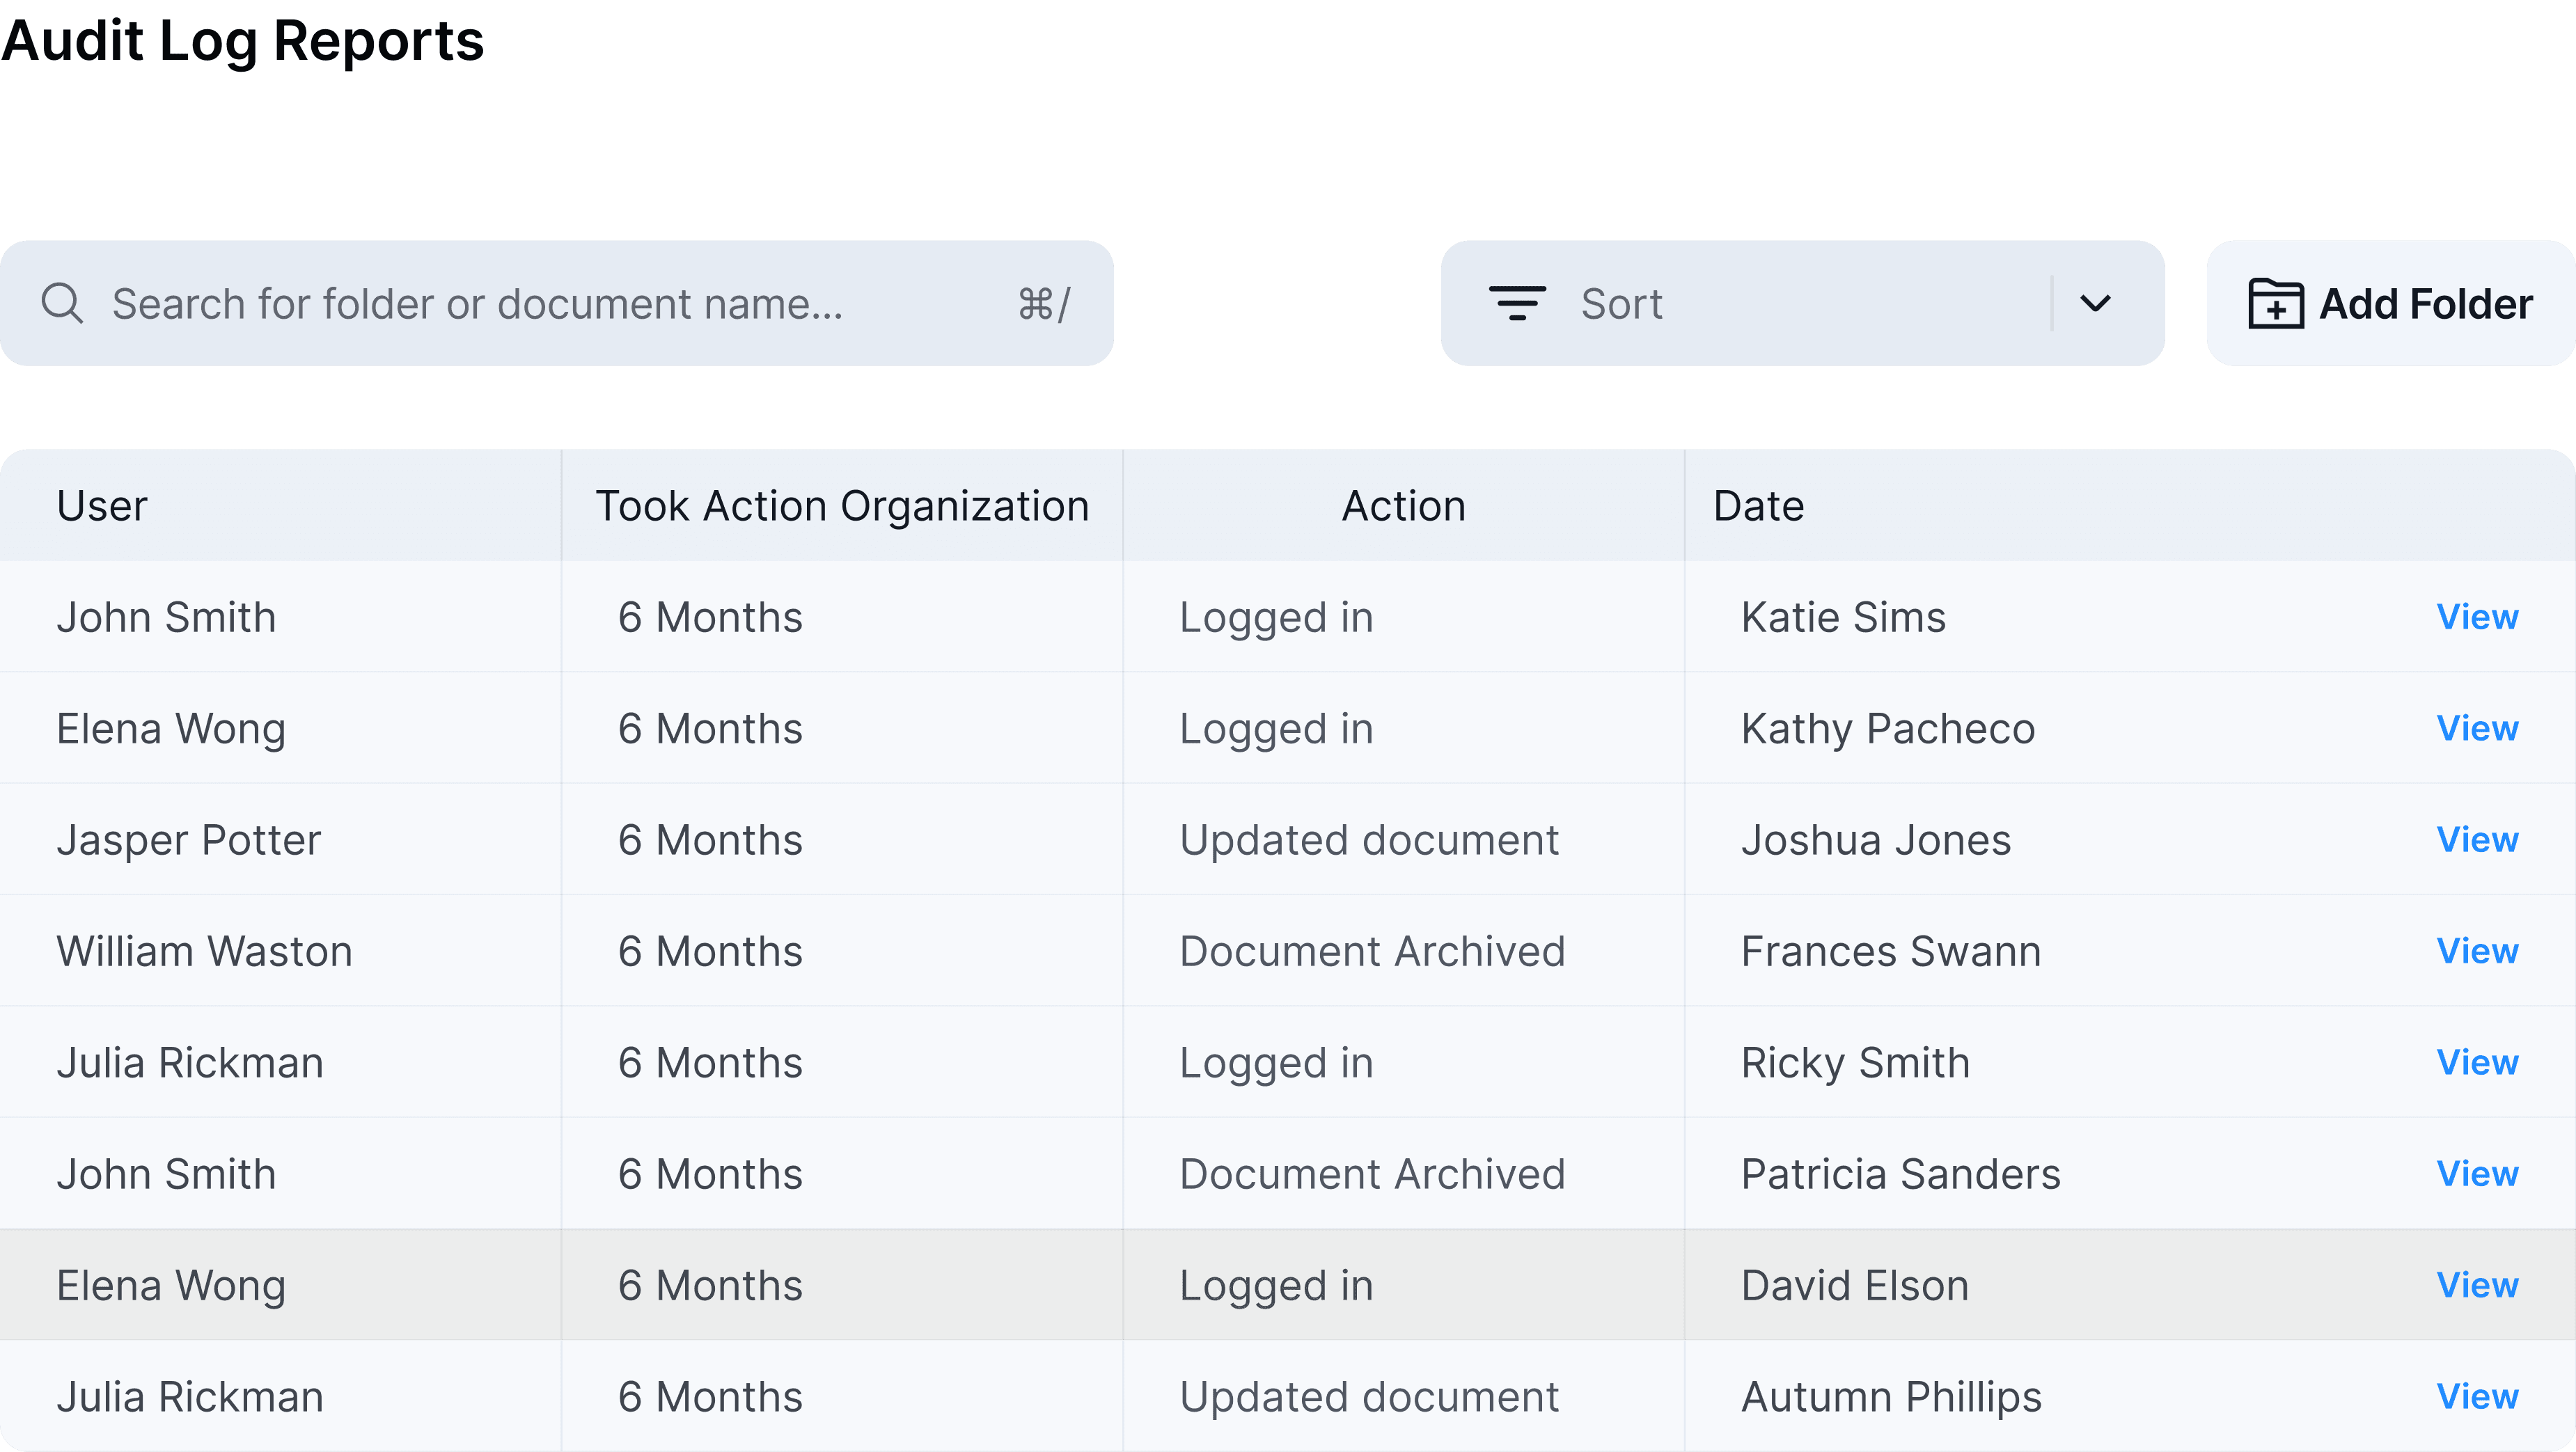
Task: Click the Add Folder button
Action: pos(2390,303)
